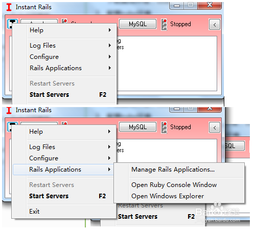Click the Apache traffic light icon in upper window
Image resolution: width=255 pixels, height=229 pixels.
coord(64,21)
